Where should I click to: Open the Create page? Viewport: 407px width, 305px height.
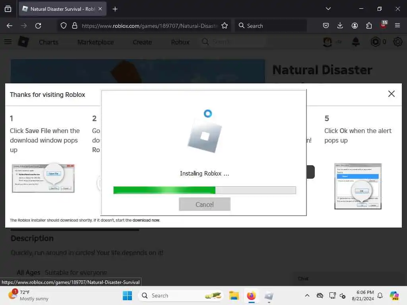142,42
